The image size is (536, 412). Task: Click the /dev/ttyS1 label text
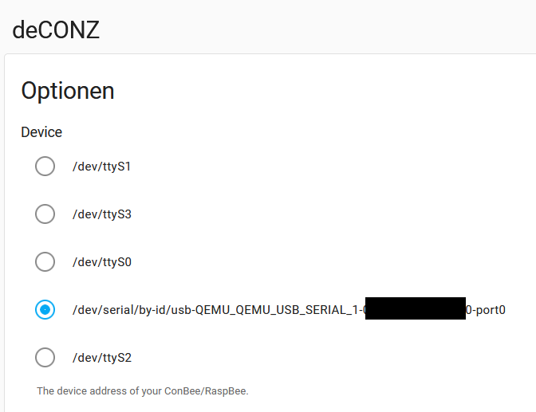click(101, 167)
